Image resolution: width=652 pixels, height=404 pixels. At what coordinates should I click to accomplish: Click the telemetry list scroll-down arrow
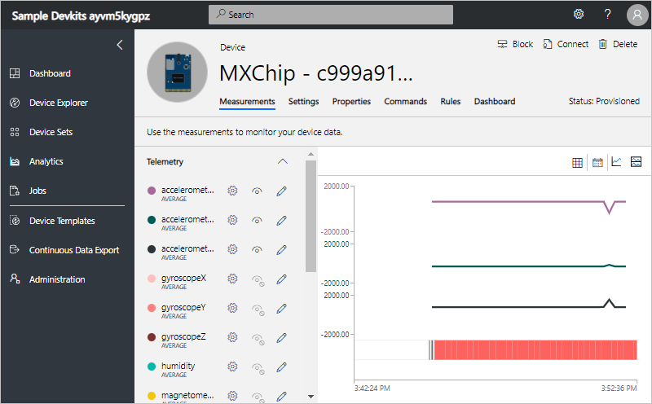tap(311, 396)
